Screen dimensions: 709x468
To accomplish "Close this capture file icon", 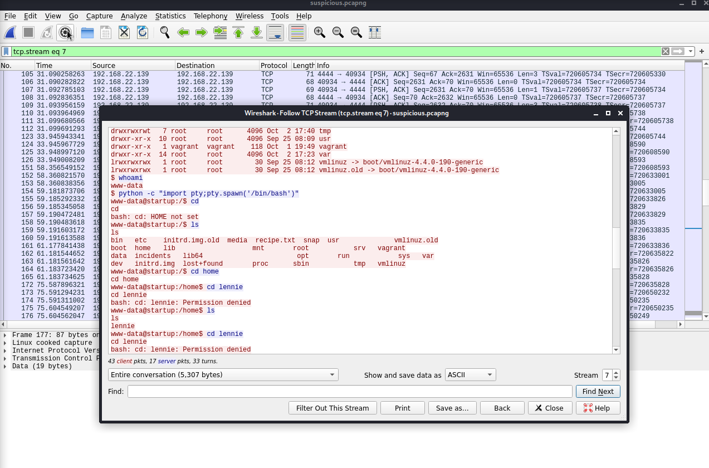I will 124,33.
